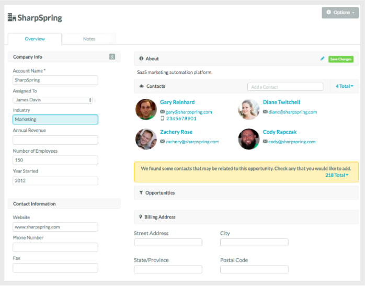Open Diane Twitchell's profile photo
365x286 pixels.
point(248,109)
